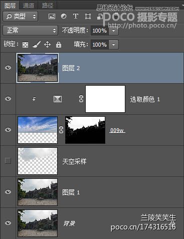
Task: Select the 图层 1 thumbnail
Action: (x=38, y=192)
